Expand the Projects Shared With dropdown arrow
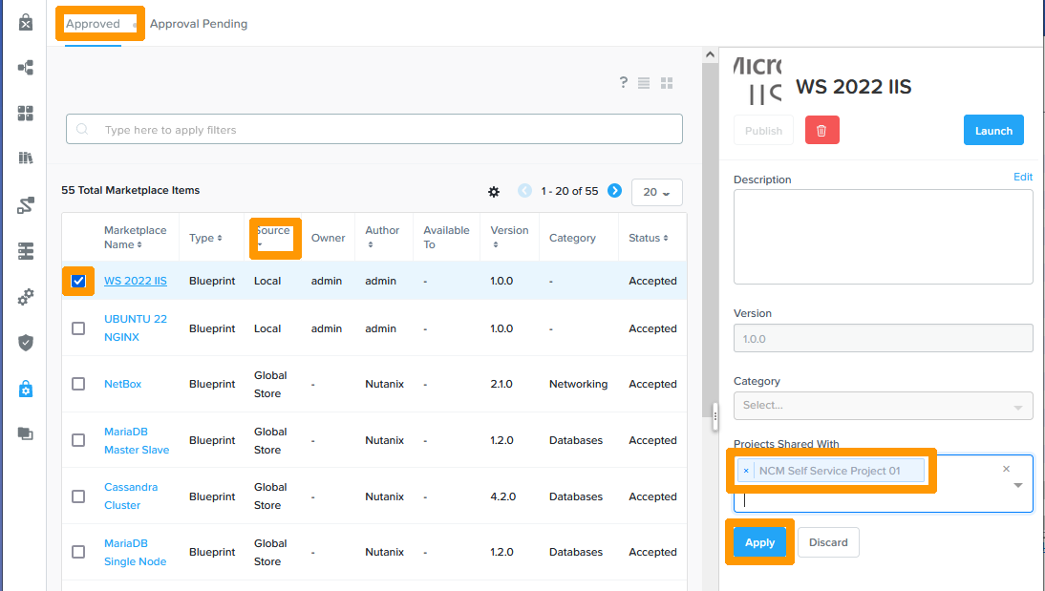Image resolution: width=1045 pixels, height=591 pixels. pyautogui.click(x=1017, y=485)
